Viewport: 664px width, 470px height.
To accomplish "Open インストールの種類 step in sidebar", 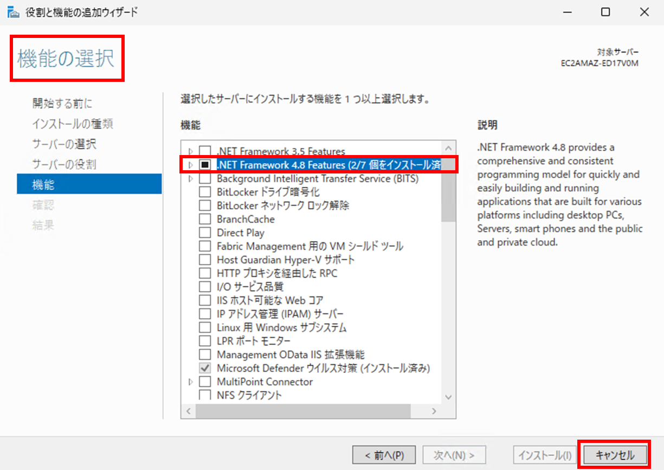I will (72, 124).
